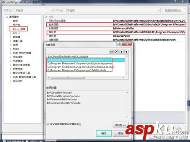Expand the 代码分析 tree node
This screenshot has width=190, height=142.
(11, 81)
